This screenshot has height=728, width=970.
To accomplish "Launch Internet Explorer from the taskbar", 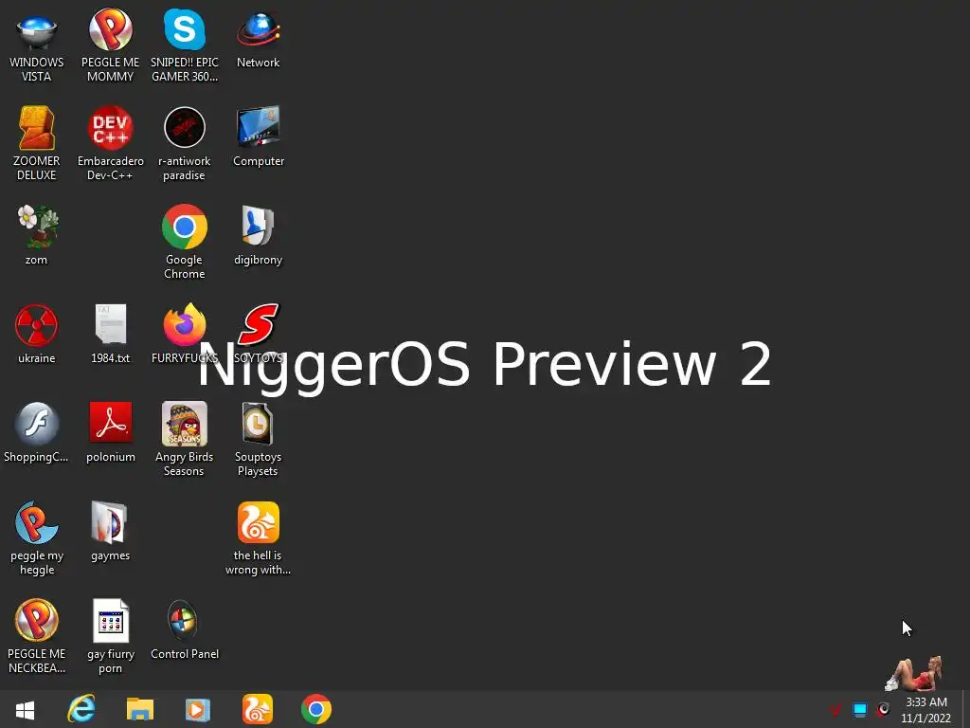I will 81,709.
